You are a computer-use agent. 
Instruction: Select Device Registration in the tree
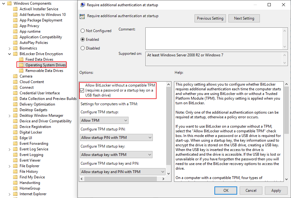(35, 127)
